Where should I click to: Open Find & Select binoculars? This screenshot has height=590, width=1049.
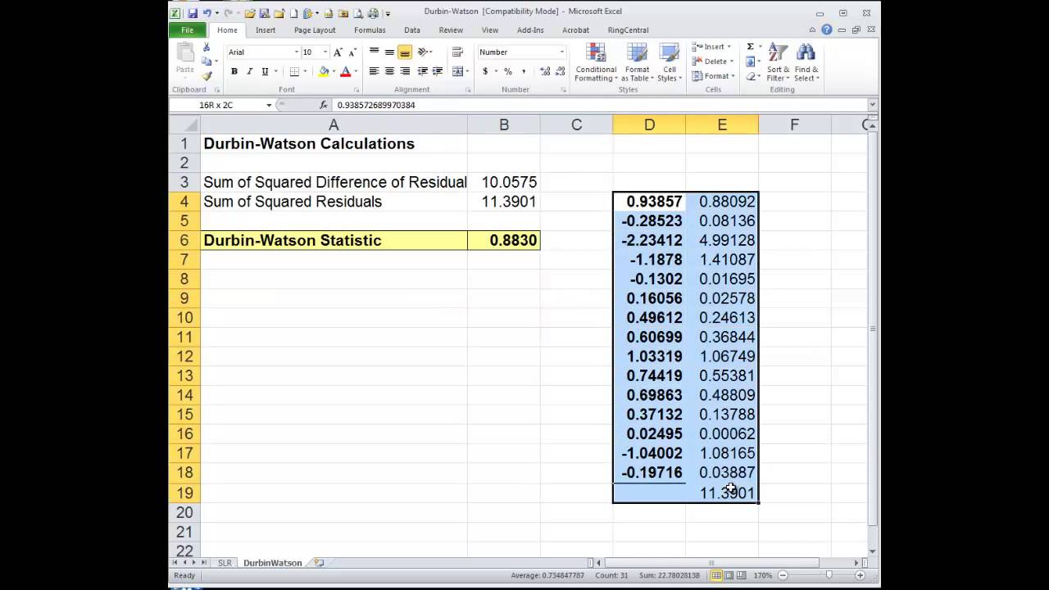tap(806, 62)
